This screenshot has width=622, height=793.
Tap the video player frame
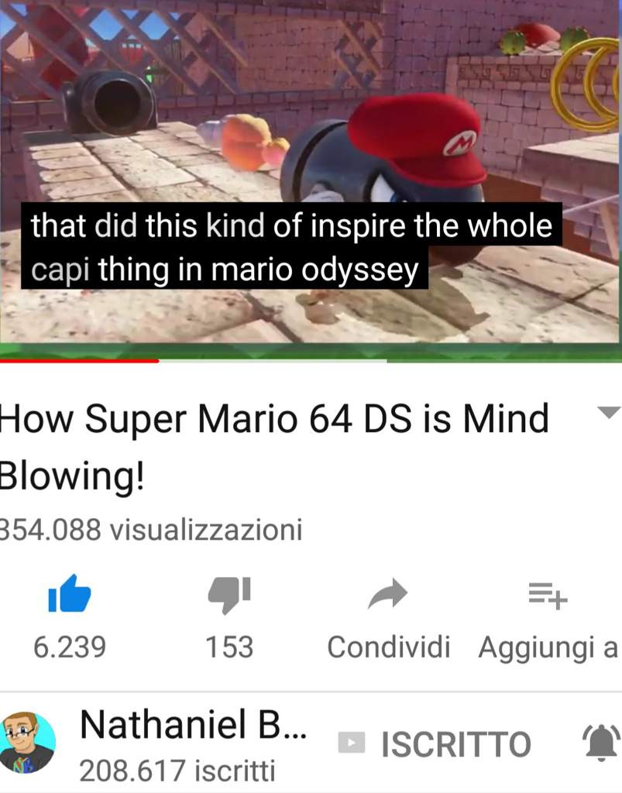311,172
